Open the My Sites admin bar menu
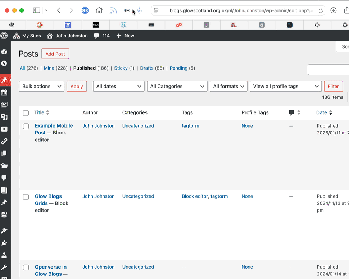 click(27, 36)
